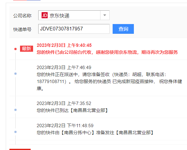Screen dimensions: 187x150
Task: Select the 公司前台代收 status message
Action: 107,52
